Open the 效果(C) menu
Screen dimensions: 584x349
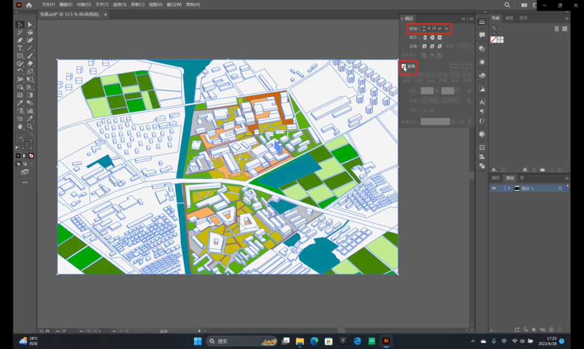(x=137, y=4)
